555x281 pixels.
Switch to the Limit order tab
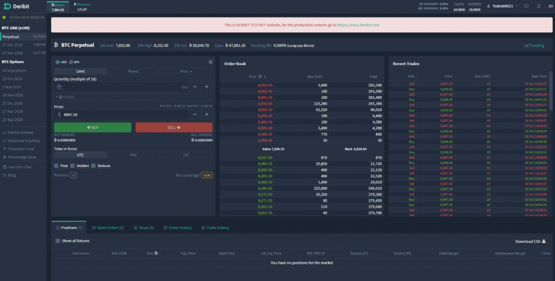coord(80,71)
